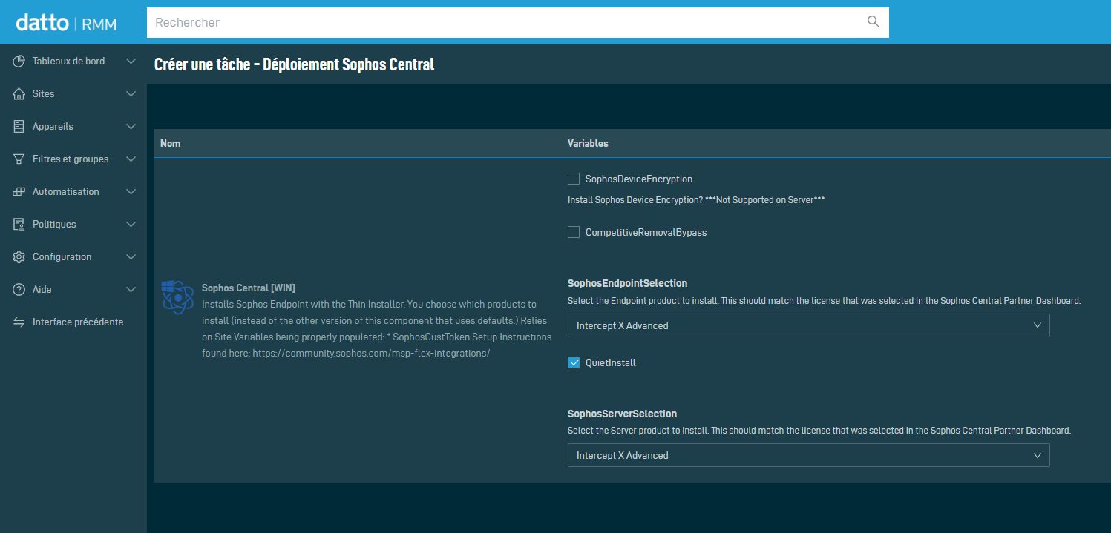Click the Aide question-mark icon

(x=19, y=289)
